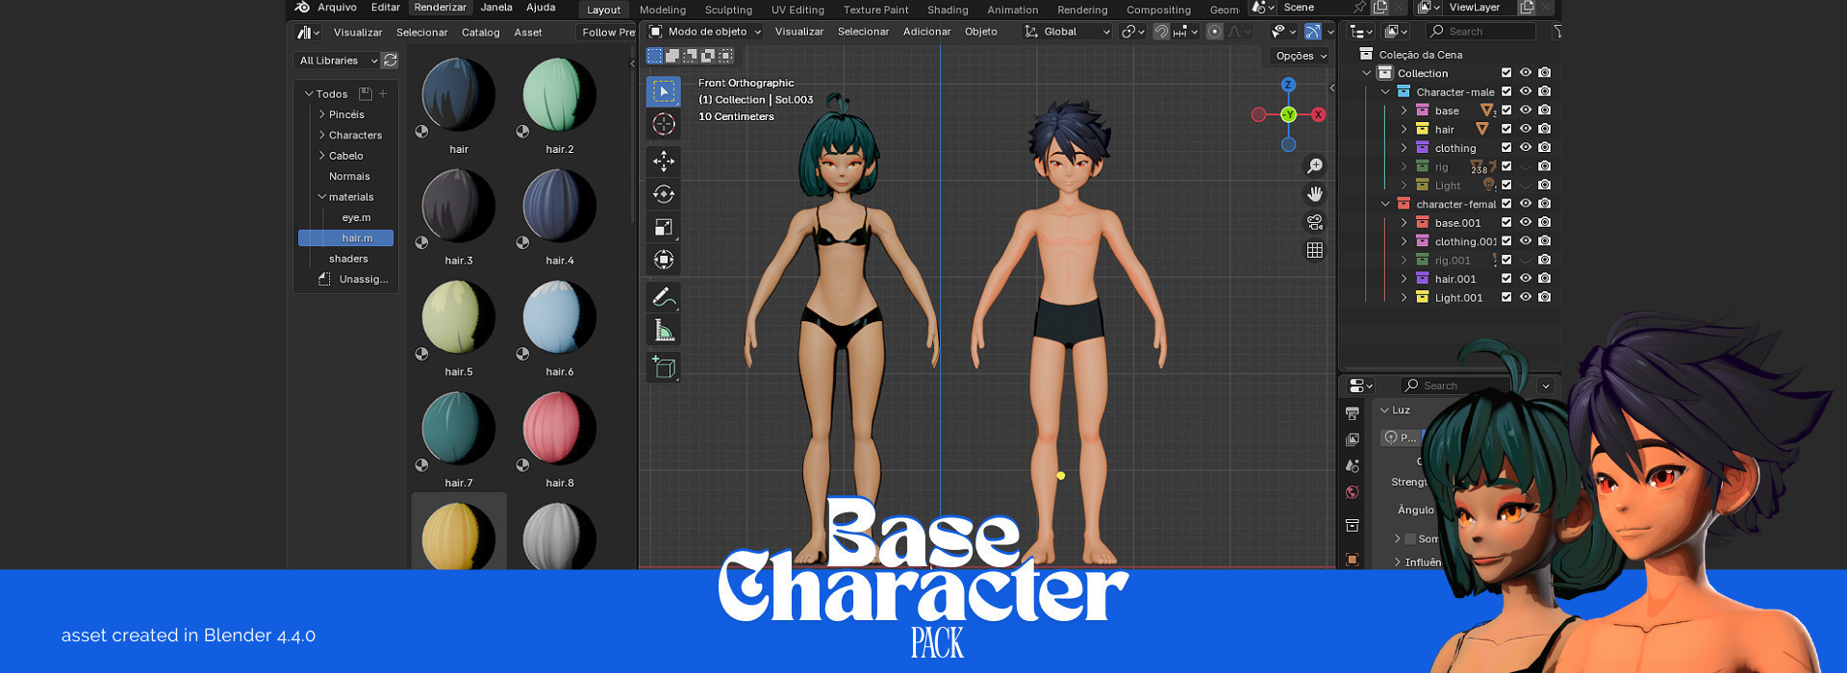Viewport: 1847px width, 673px height.
Task: Click the pan view hand icon
Action: [x=1314, y=194]
